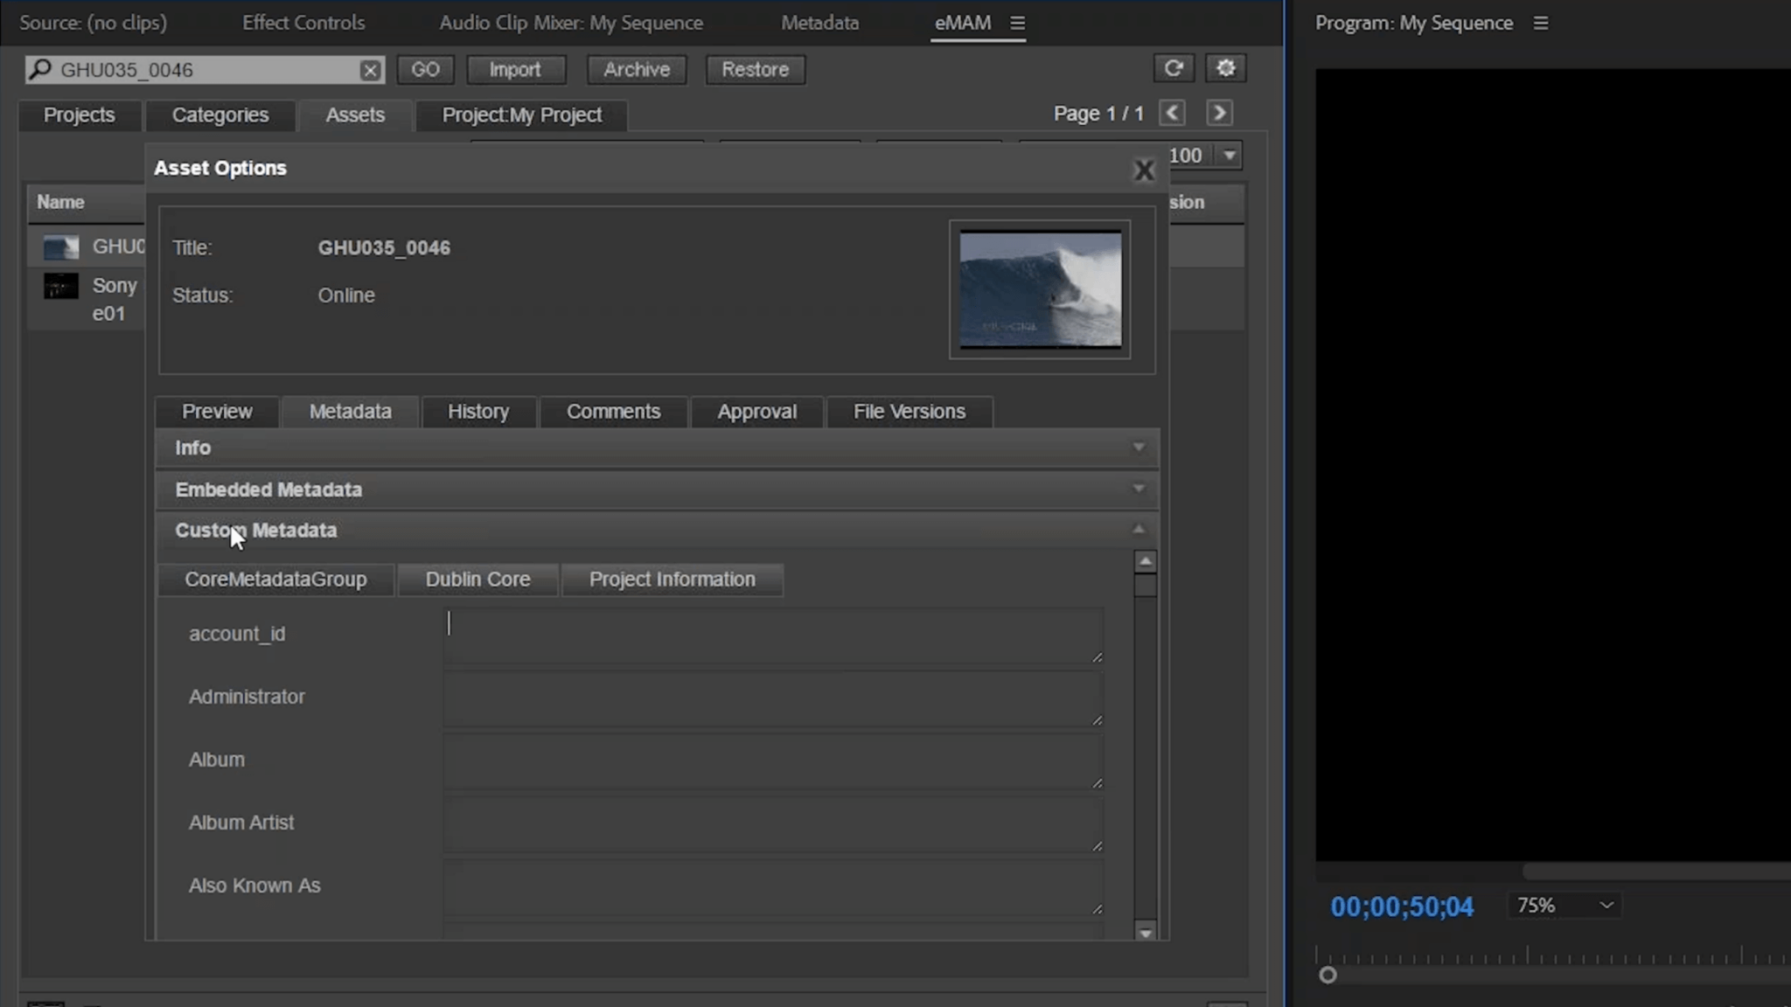Click the Import button
The width and height of the screenshot is (1791, 1007).
tap(515, 69)
